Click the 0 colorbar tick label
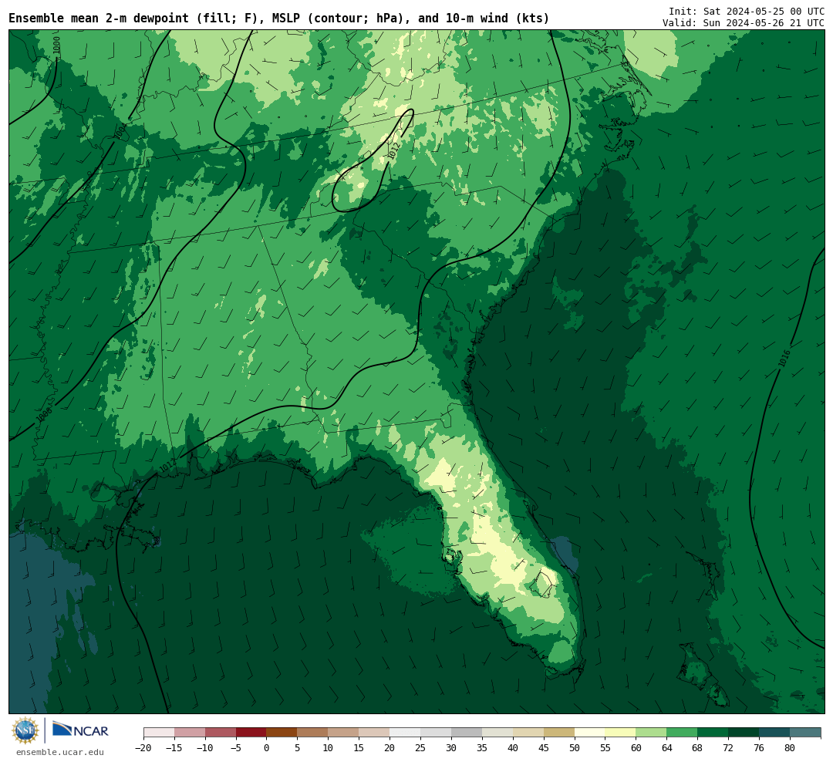This screenshot has height=762, width=833. pos(267,747)
